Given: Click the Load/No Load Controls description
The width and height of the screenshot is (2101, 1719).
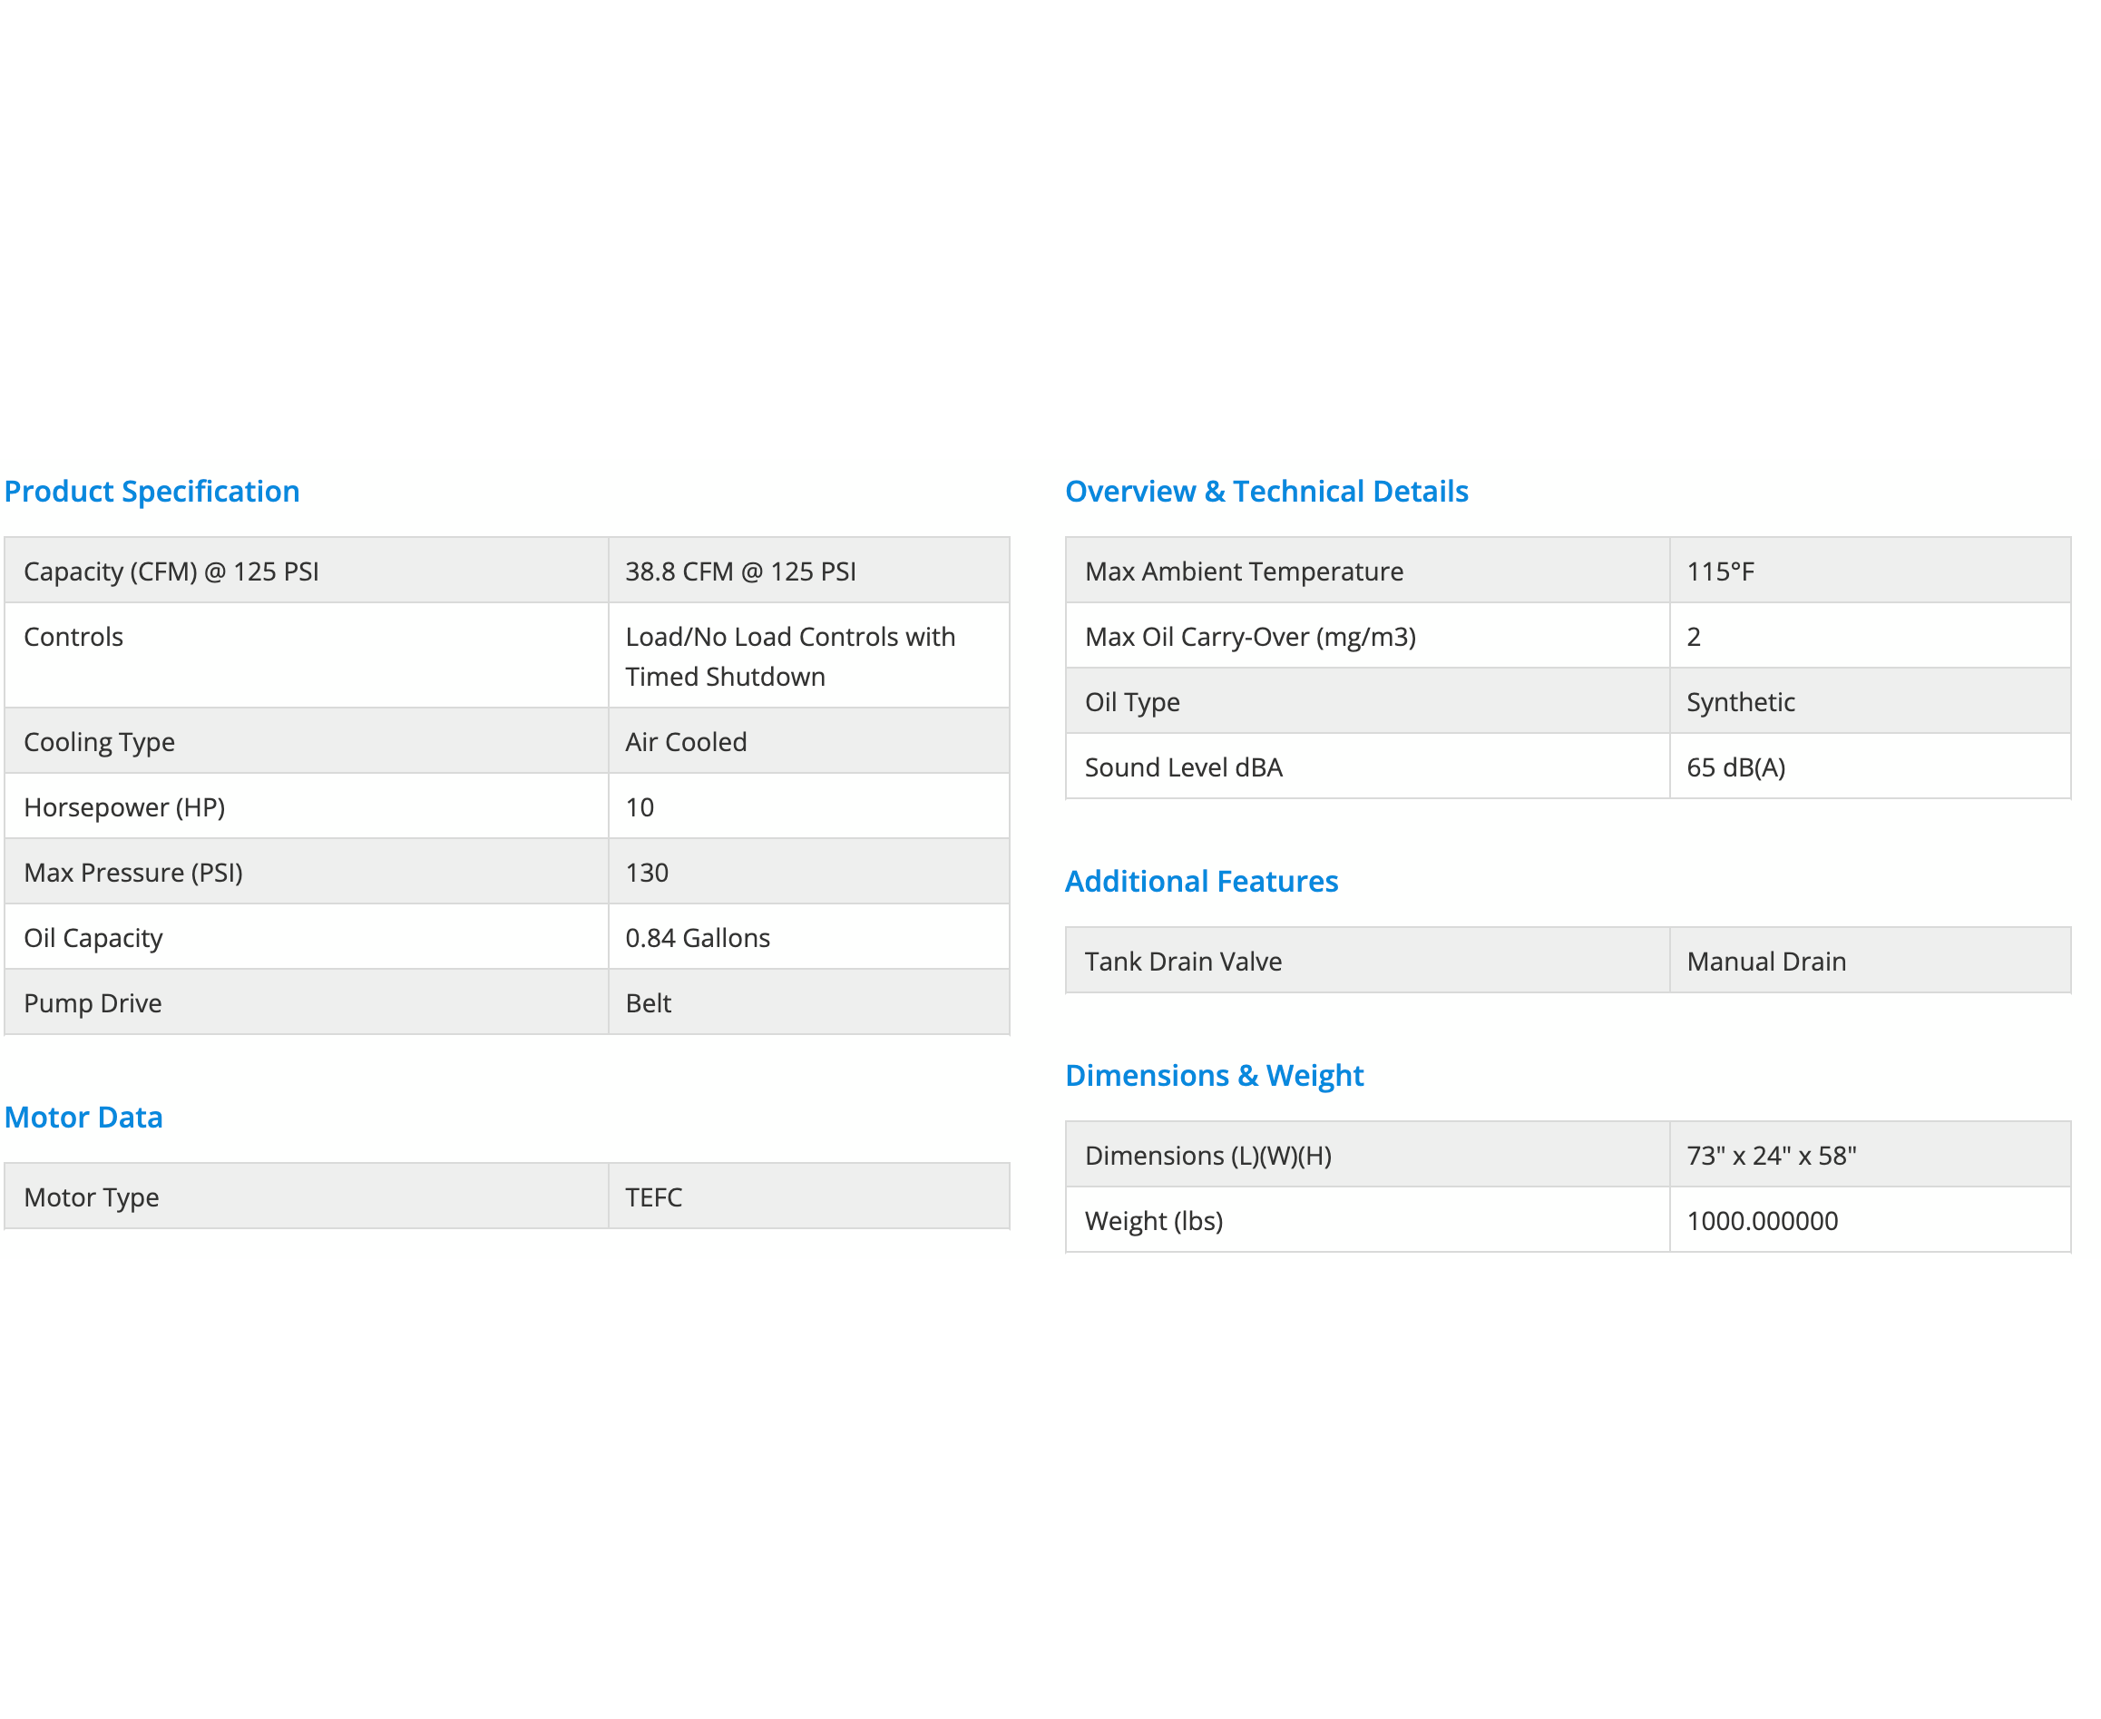Looking at the screenshot, I should pyautogui.click(x=789, y=657).
